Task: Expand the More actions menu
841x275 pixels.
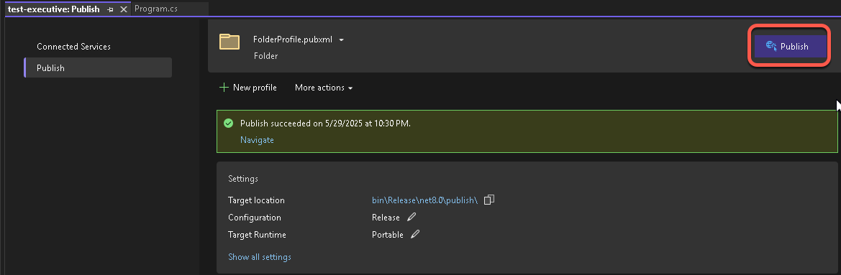Action: click(x=324, y=88)
